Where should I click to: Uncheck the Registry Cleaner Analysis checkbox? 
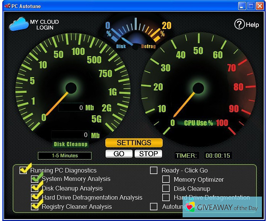[35, 206]
